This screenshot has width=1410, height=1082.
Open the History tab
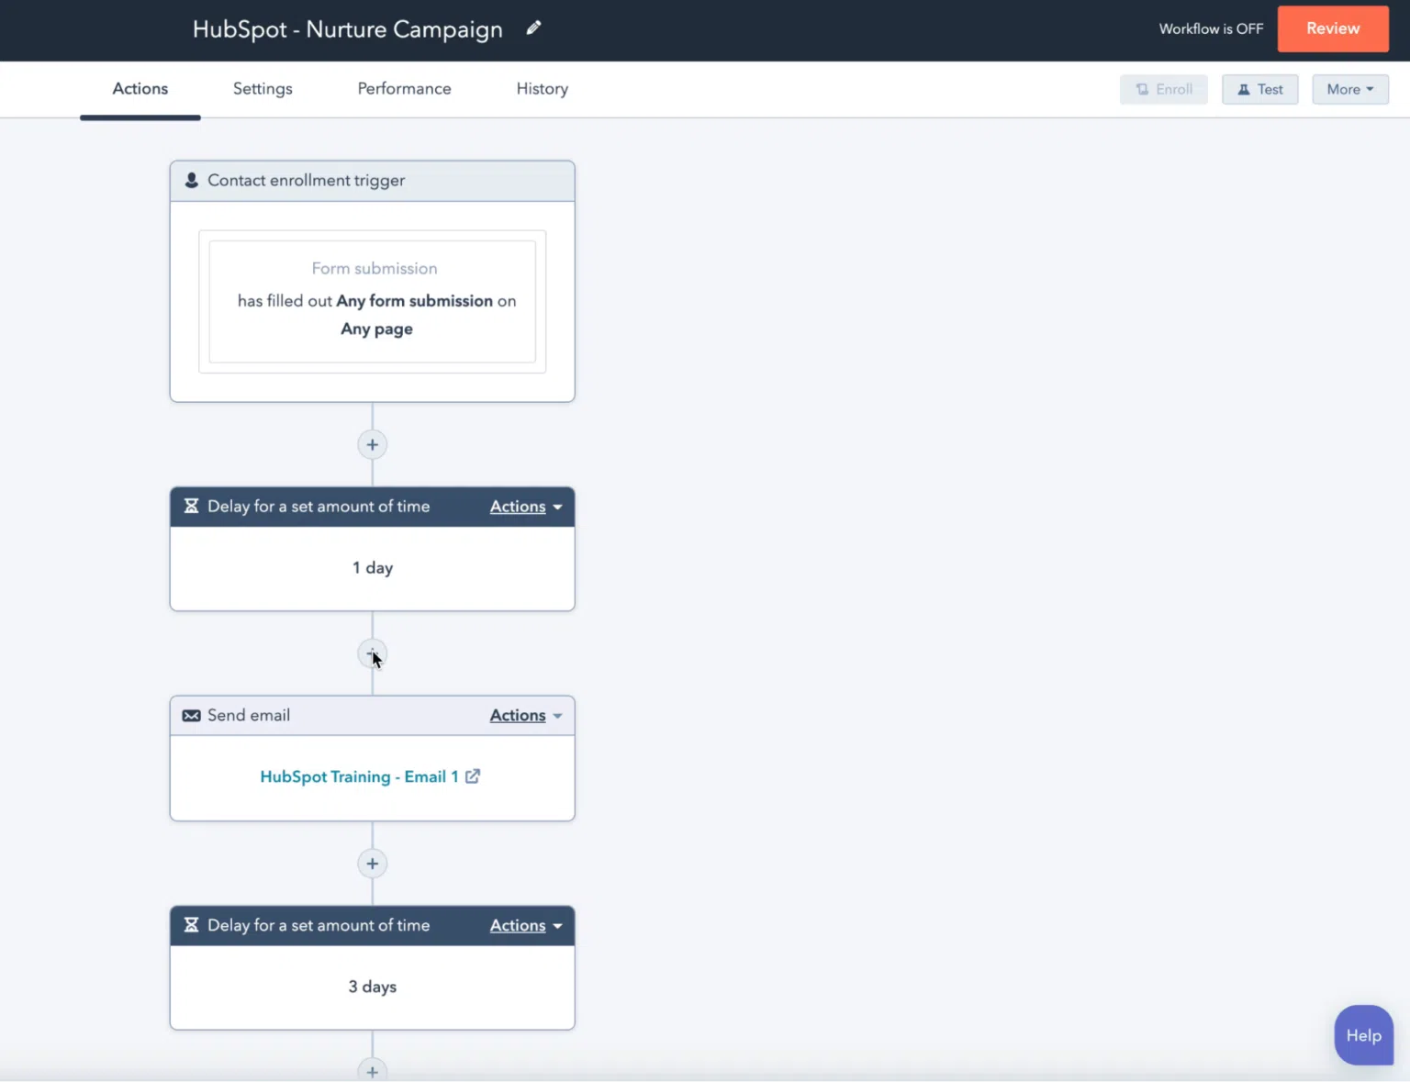coord(542,88)
